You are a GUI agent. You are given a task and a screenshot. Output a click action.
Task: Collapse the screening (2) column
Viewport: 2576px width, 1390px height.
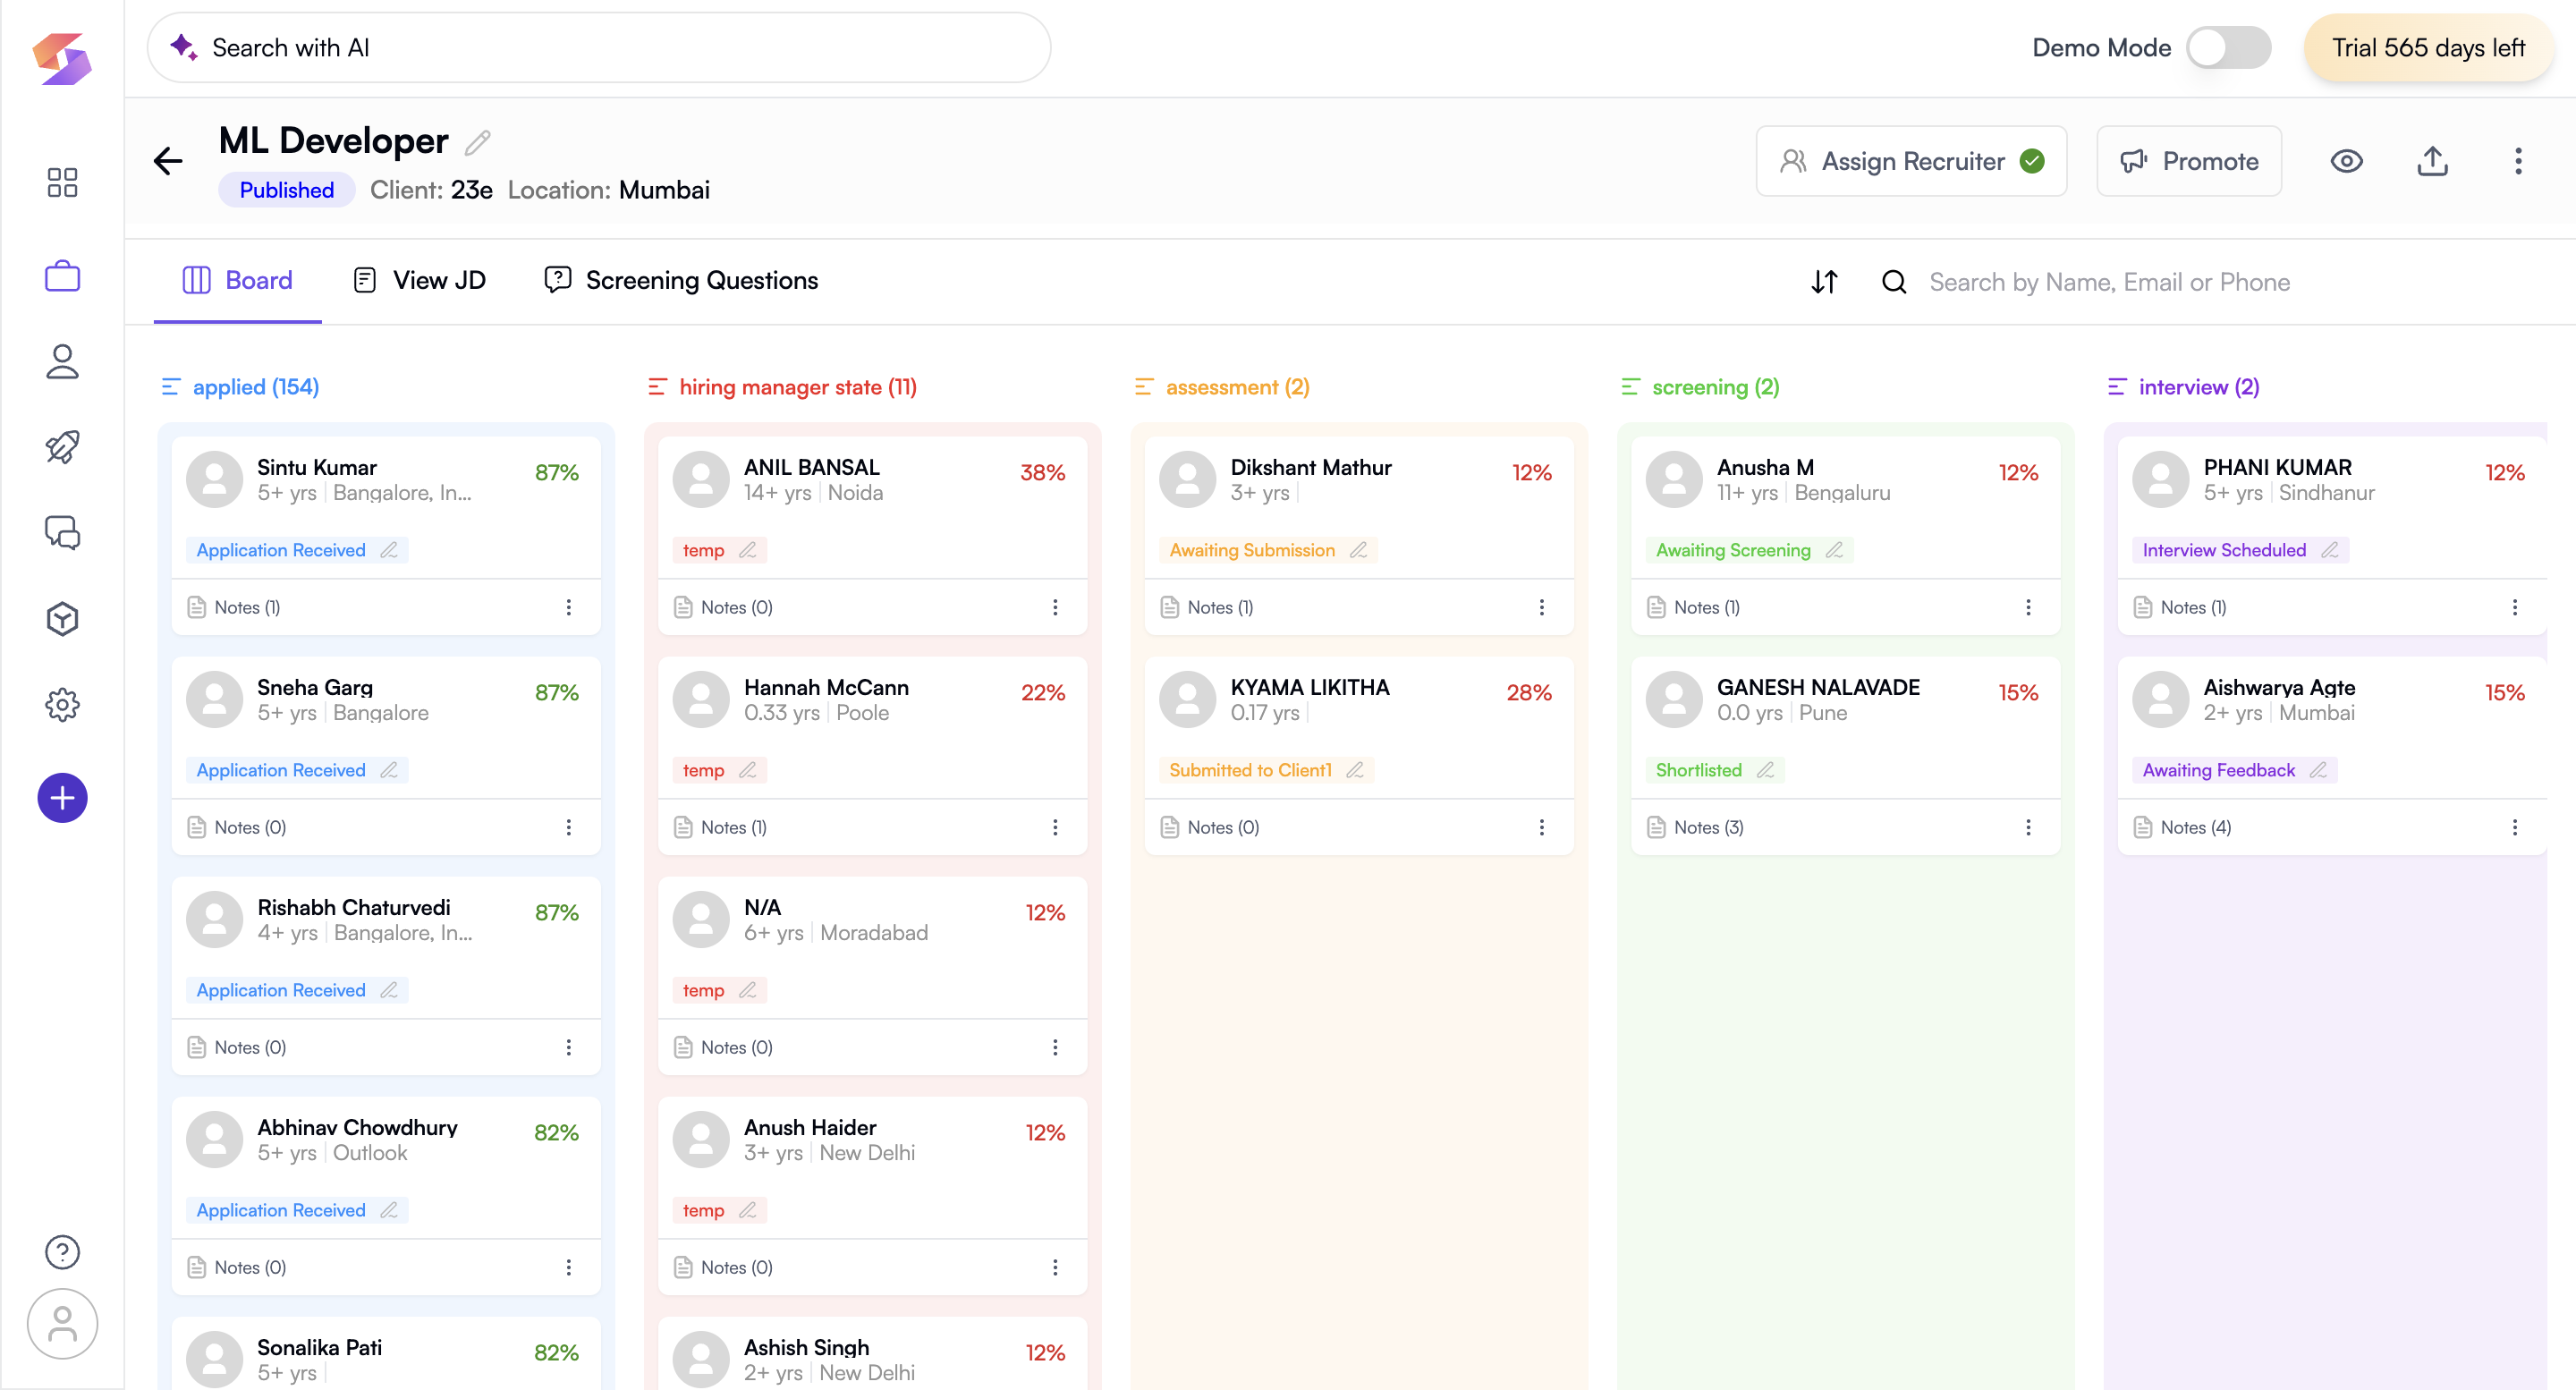point(1630,387)
